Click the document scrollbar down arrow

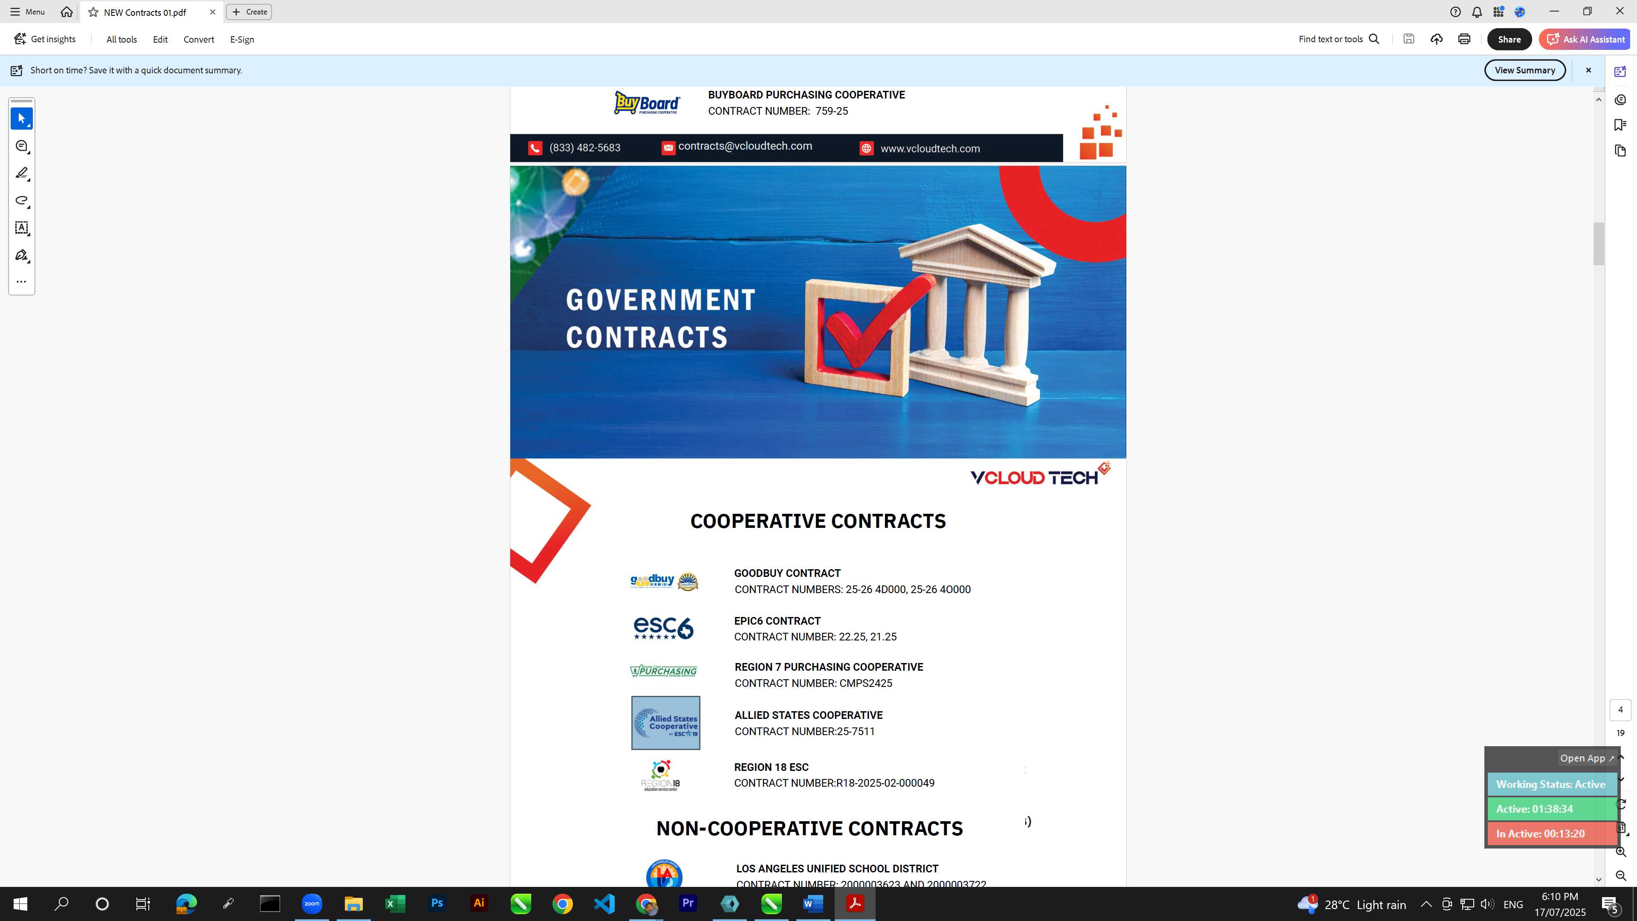[x=1599, y=880]
